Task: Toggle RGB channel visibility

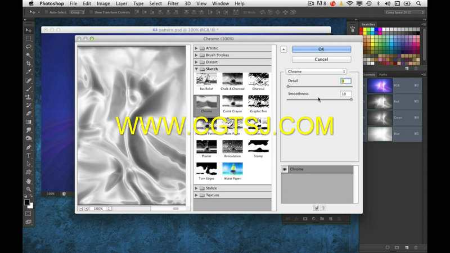Action: (364, 85)
